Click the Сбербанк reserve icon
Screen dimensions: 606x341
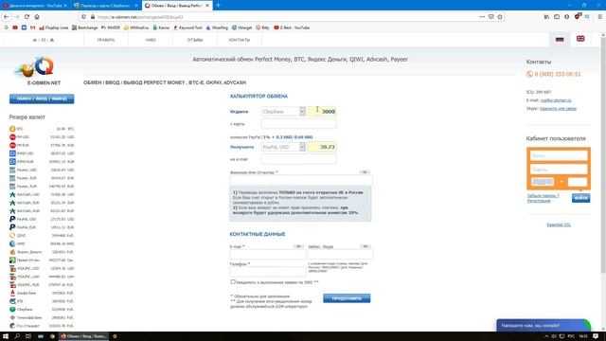[12, 310]
